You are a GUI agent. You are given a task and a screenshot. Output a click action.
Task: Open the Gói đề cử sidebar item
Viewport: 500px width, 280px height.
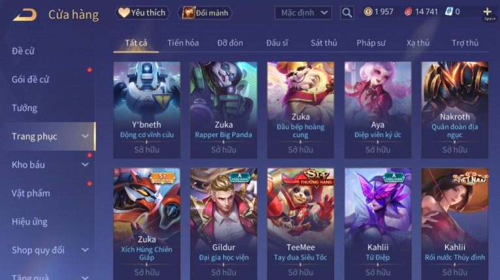coord(30,80)
